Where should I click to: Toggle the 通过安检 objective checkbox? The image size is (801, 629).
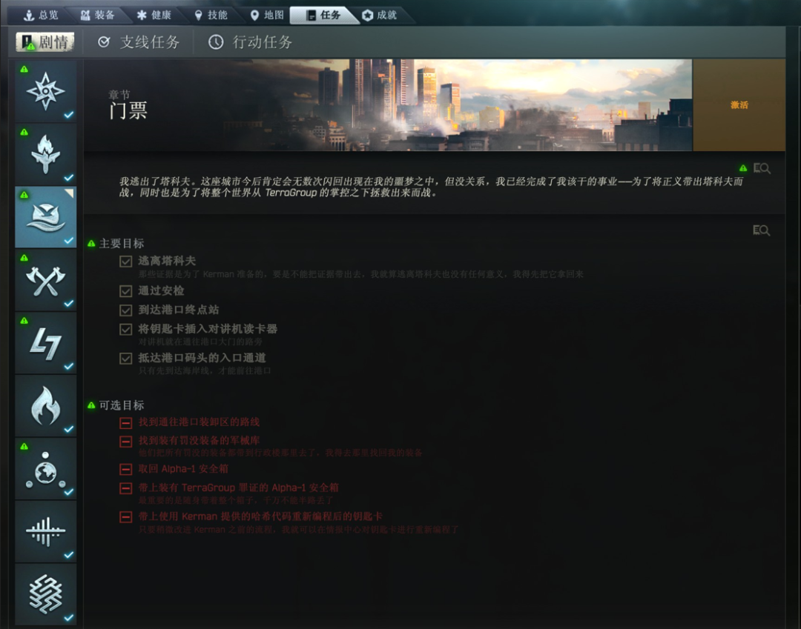125,291
